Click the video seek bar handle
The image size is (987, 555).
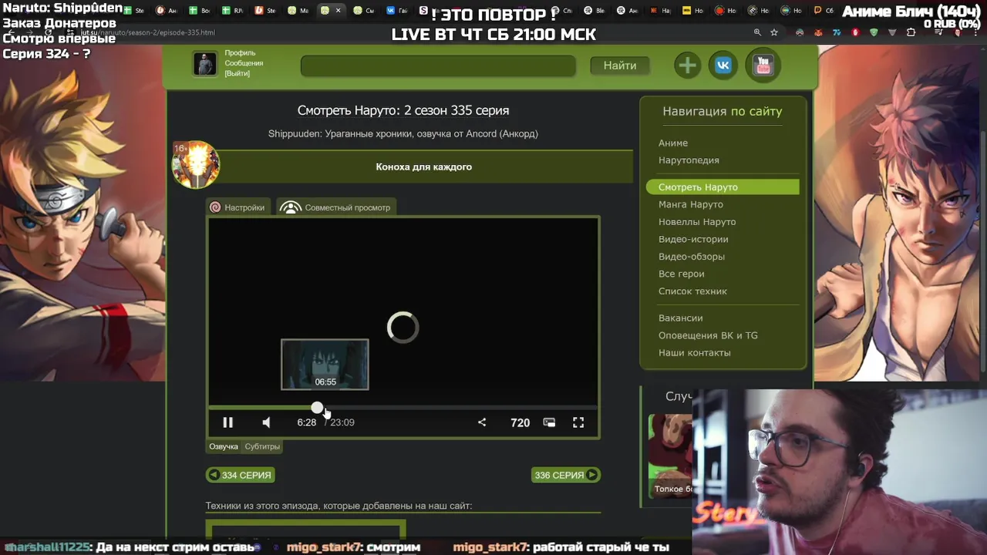click(317, 407)
